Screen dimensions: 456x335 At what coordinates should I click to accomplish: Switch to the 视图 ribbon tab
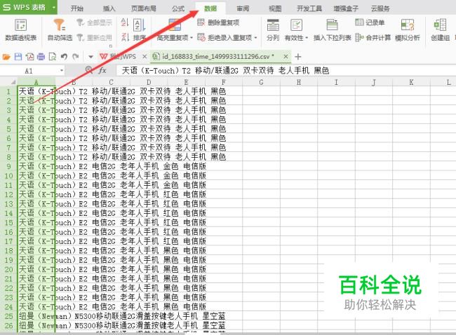click(275, 8)
